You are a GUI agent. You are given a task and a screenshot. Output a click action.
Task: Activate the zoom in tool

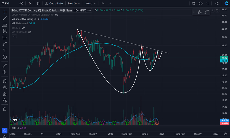coord(5,72)
